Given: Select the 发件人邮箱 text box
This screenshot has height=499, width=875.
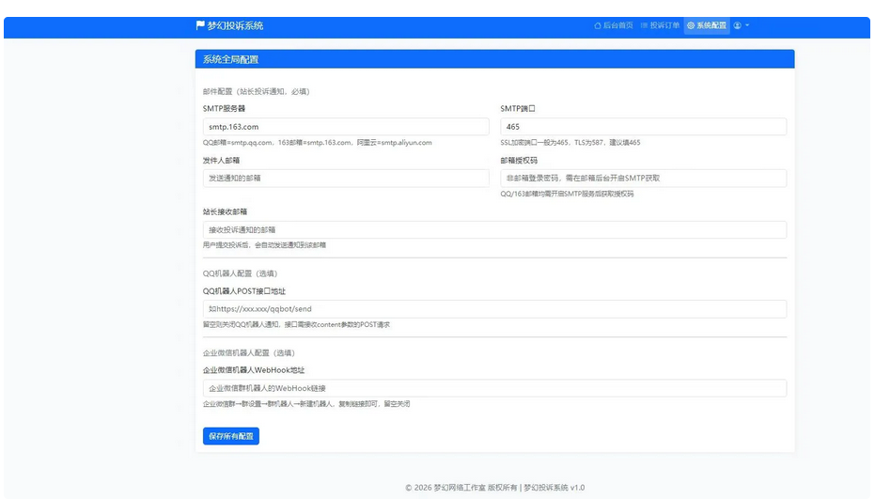Looking at the screenshot, I should (x=346, y=178).
